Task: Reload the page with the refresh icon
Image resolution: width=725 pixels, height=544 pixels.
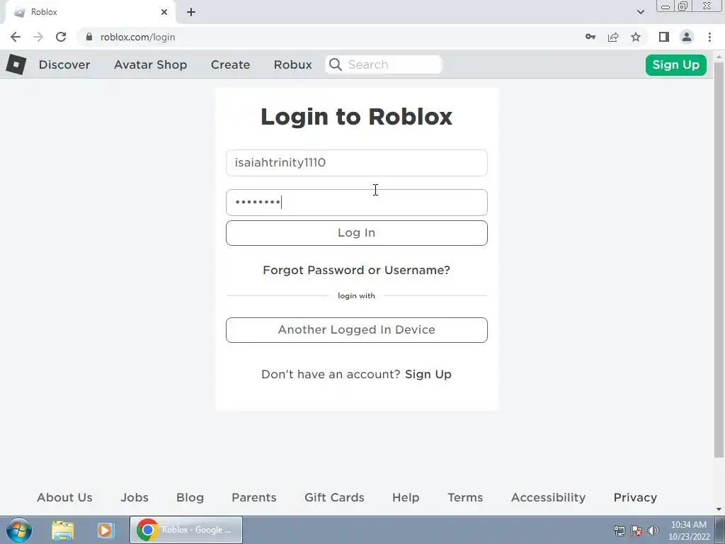Action: [61, 37]
